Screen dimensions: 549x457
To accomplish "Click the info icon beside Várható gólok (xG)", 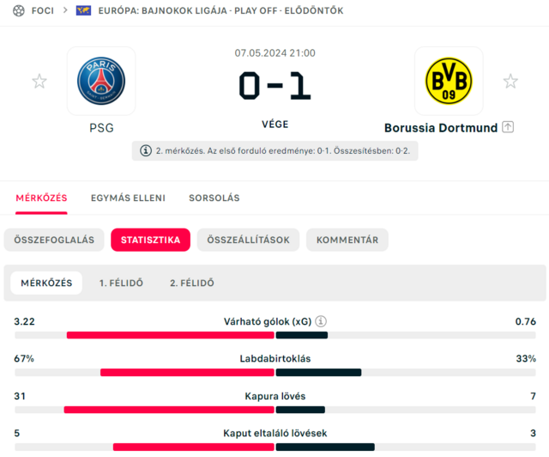I will (321, 322).
